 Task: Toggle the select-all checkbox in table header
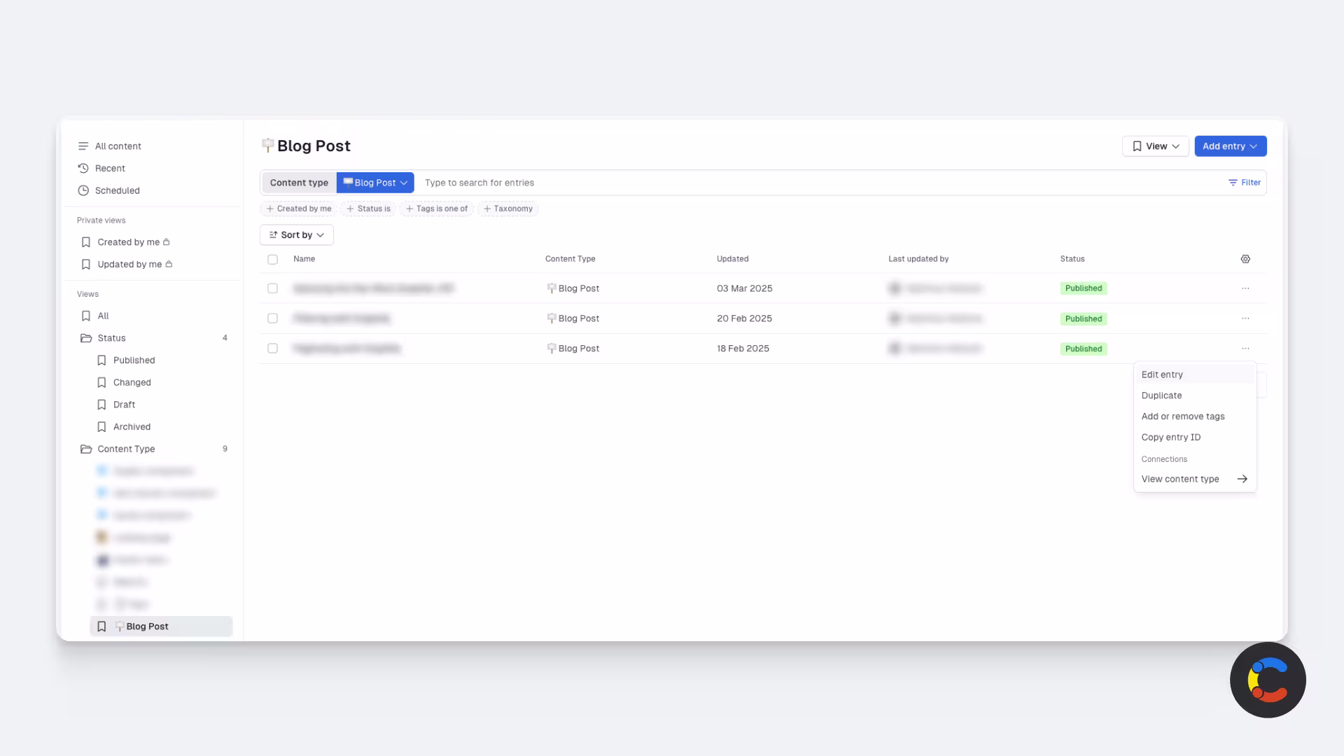pos(273,260)
